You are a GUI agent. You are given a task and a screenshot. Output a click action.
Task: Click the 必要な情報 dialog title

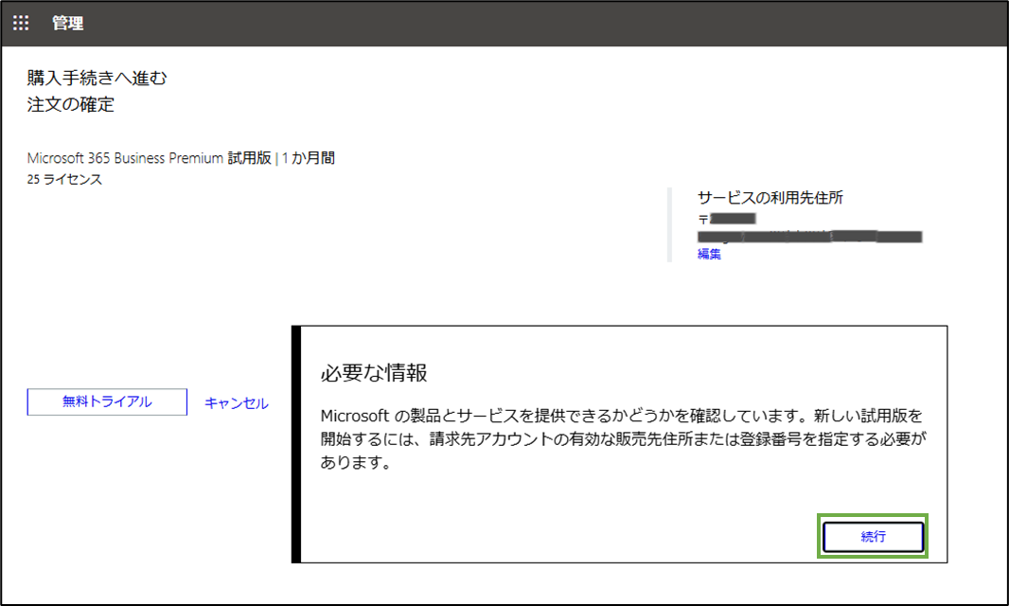click(x=374, y=373)
